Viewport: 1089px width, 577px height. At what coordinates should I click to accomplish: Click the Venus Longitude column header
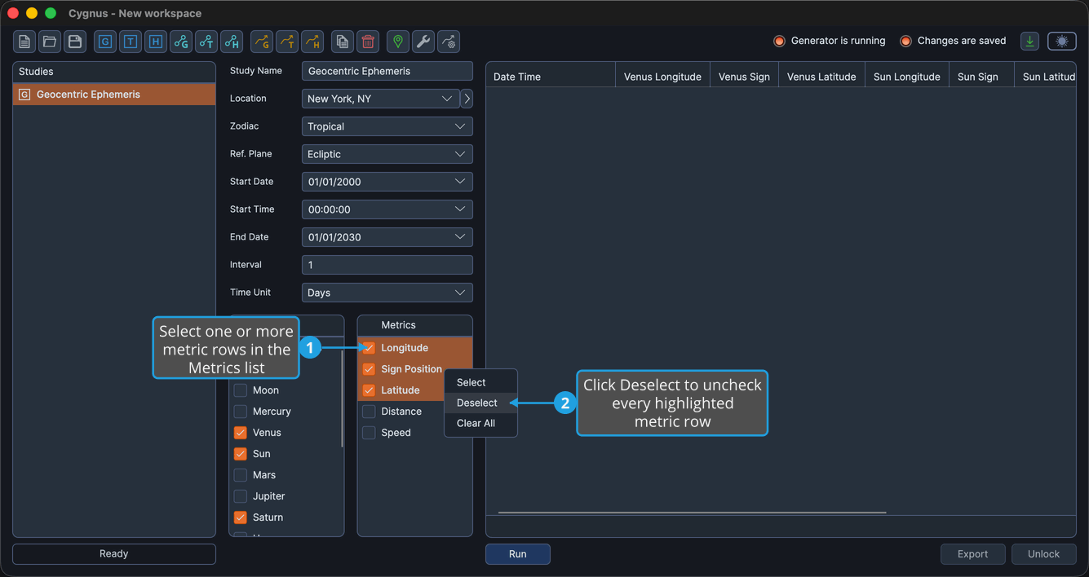[662, 77]
